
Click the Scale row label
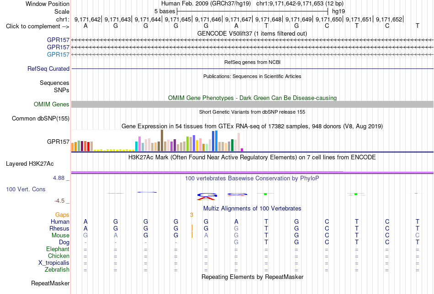pyautogui.click(x=62, y=11)
